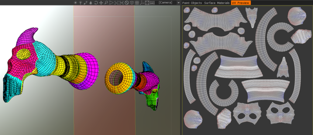Switch to the Paint Objects tab
Screen dimensions: 313x135
[x=192, y=3]
